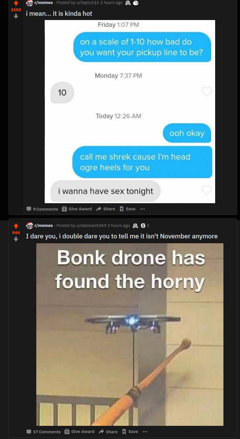
Task: Open the Bonk drone meme image
Action: 130,334
